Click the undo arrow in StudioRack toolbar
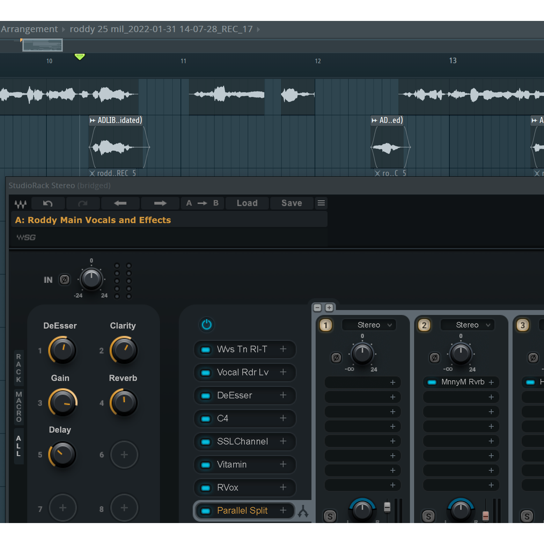 [x=48, y=203]
